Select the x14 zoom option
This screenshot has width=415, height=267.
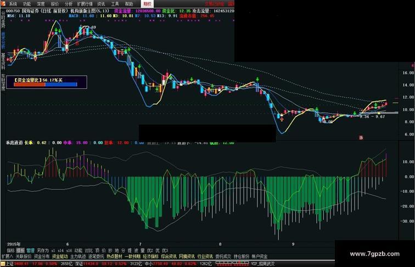pos(61,250)
